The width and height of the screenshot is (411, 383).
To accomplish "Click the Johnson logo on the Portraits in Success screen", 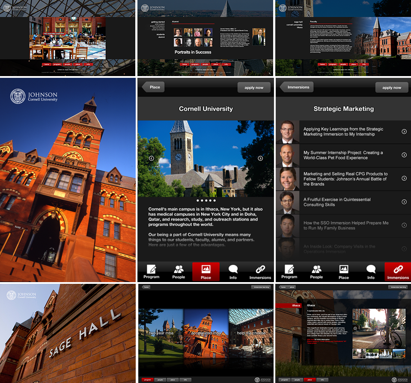I will point(153,8).
